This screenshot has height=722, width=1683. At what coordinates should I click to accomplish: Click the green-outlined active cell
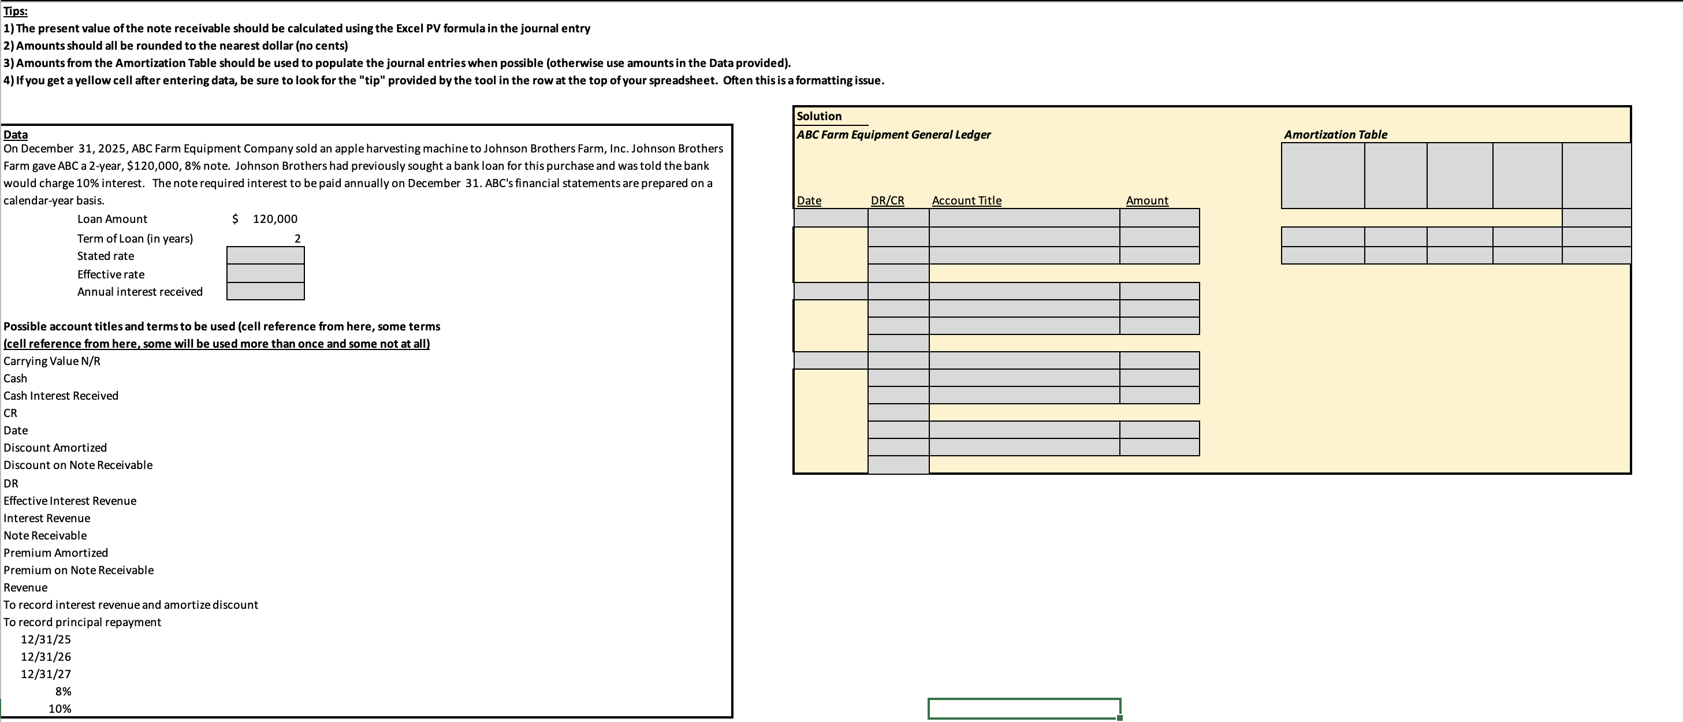point(1024,708)
